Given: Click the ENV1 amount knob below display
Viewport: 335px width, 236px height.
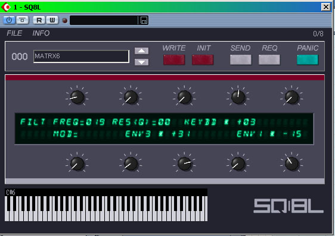Looking at the screenshot, I should (x=291, y=163).
